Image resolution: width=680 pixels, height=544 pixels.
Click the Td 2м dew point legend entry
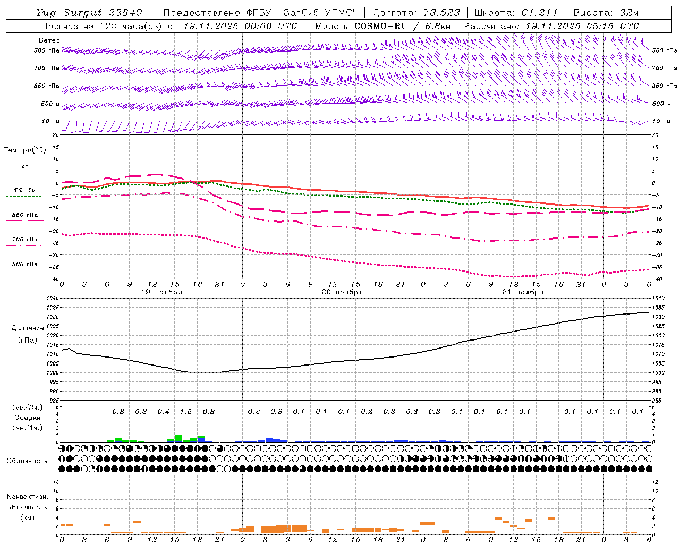tap(24, 190)
